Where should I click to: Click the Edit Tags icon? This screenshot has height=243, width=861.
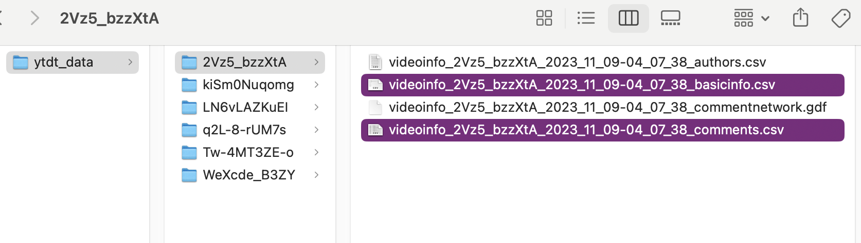840,18
